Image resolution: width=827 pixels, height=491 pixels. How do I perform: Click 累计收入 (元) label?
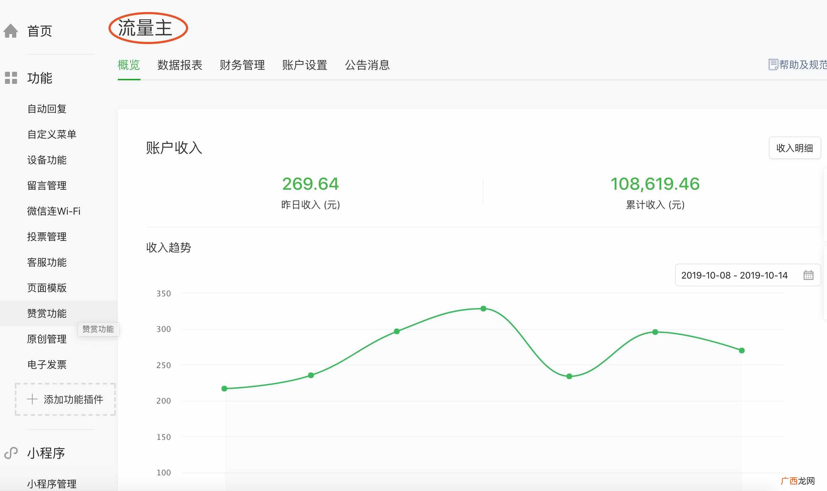coord(655,205)
